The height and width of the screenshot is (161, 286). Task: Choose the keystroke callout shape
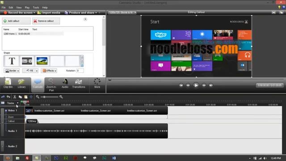pyautogui.click(x=27, y=61)
